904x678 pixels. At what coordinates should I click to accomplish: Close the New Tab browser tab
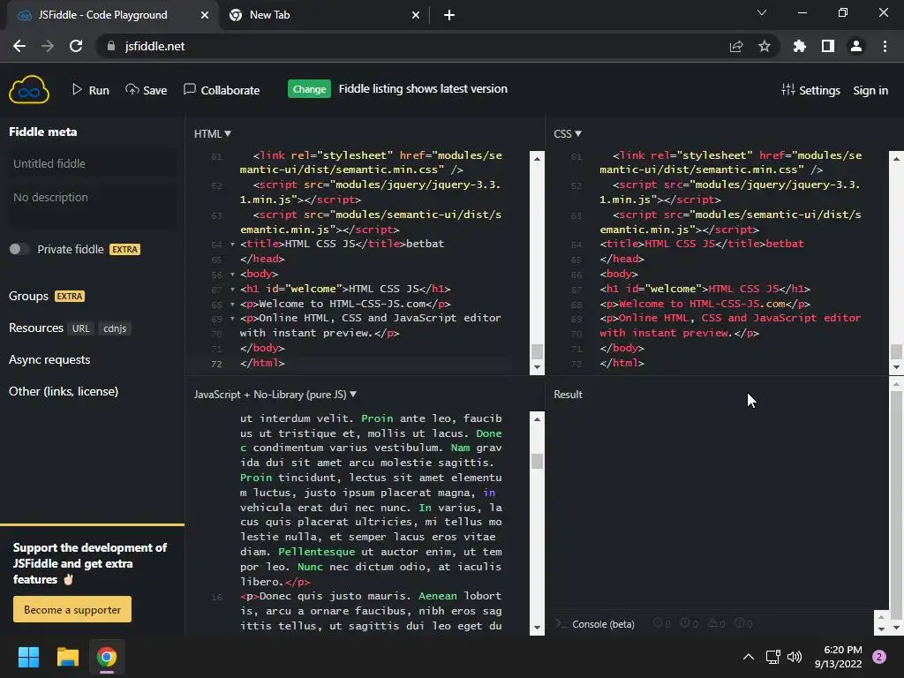pos(416,16)
